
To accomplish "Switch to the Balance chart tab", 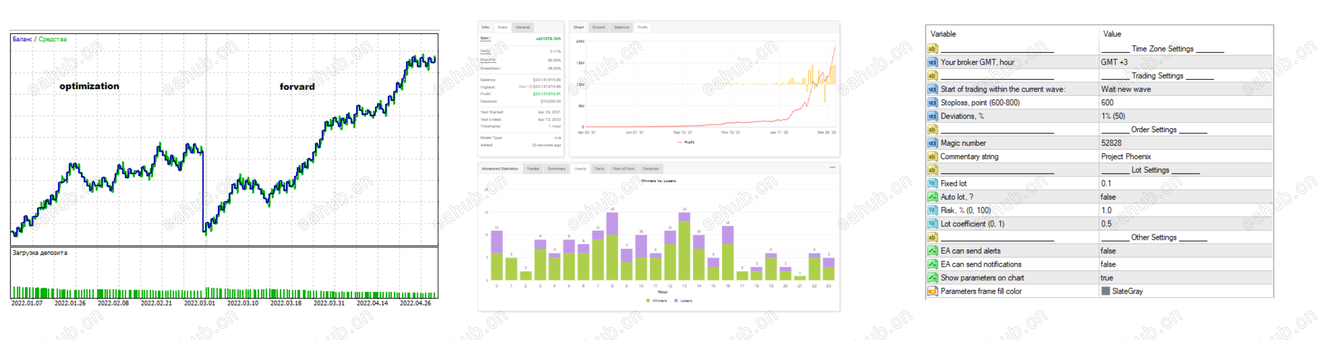I will click(x=622, y=27).
